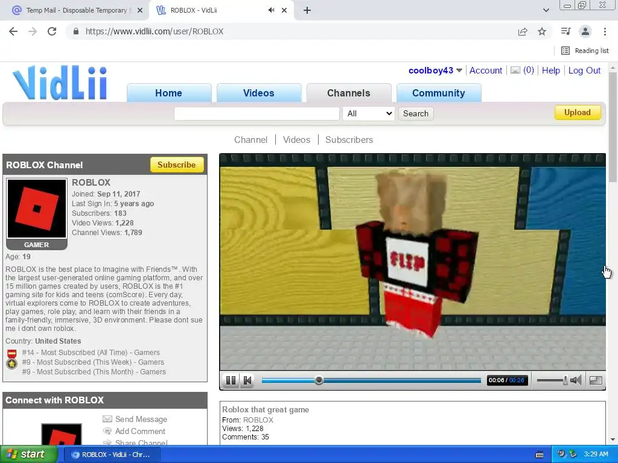Open the Community tab

pos(439,93)
